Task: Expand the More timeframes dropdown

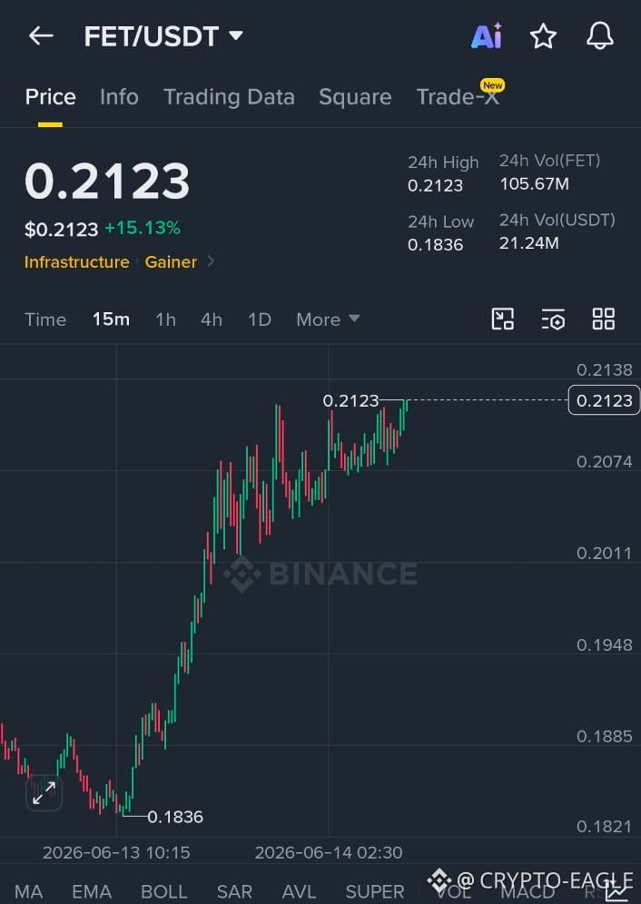Action: [x=328, y=319]
